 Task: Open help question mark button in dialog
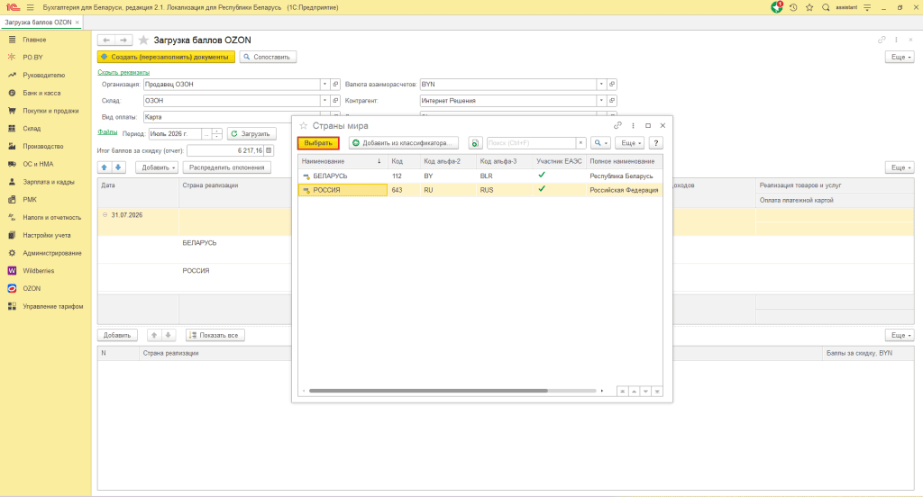[656, 143]
